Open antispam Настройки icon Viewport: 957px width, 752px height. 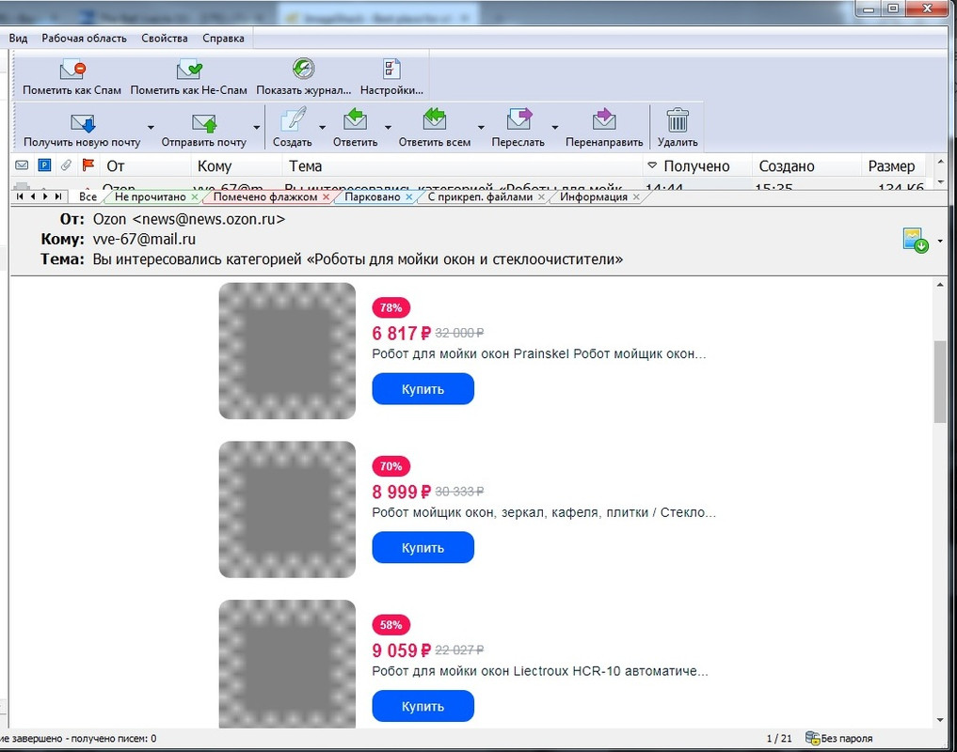tap(391, 69)
